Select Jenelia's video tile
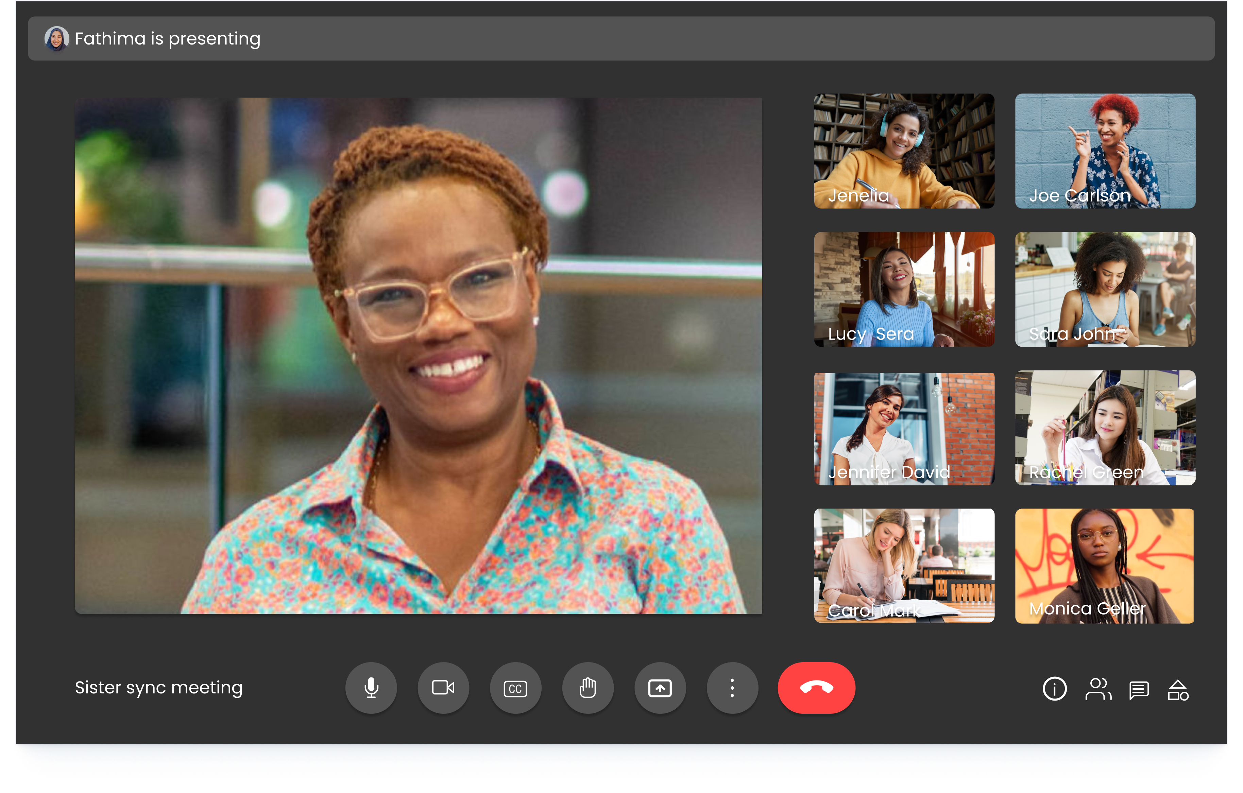 [x=904, y=151]
